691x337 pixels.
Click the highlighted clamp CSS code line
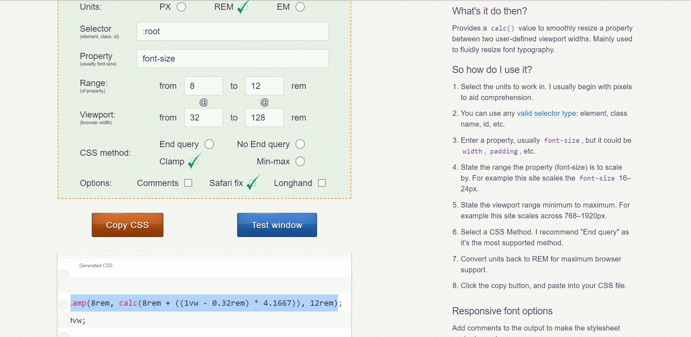[204, 303]
